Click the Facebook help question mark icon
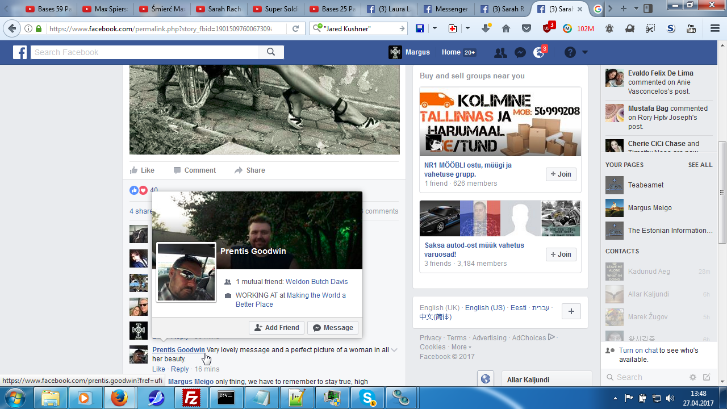 coord(570,52)
